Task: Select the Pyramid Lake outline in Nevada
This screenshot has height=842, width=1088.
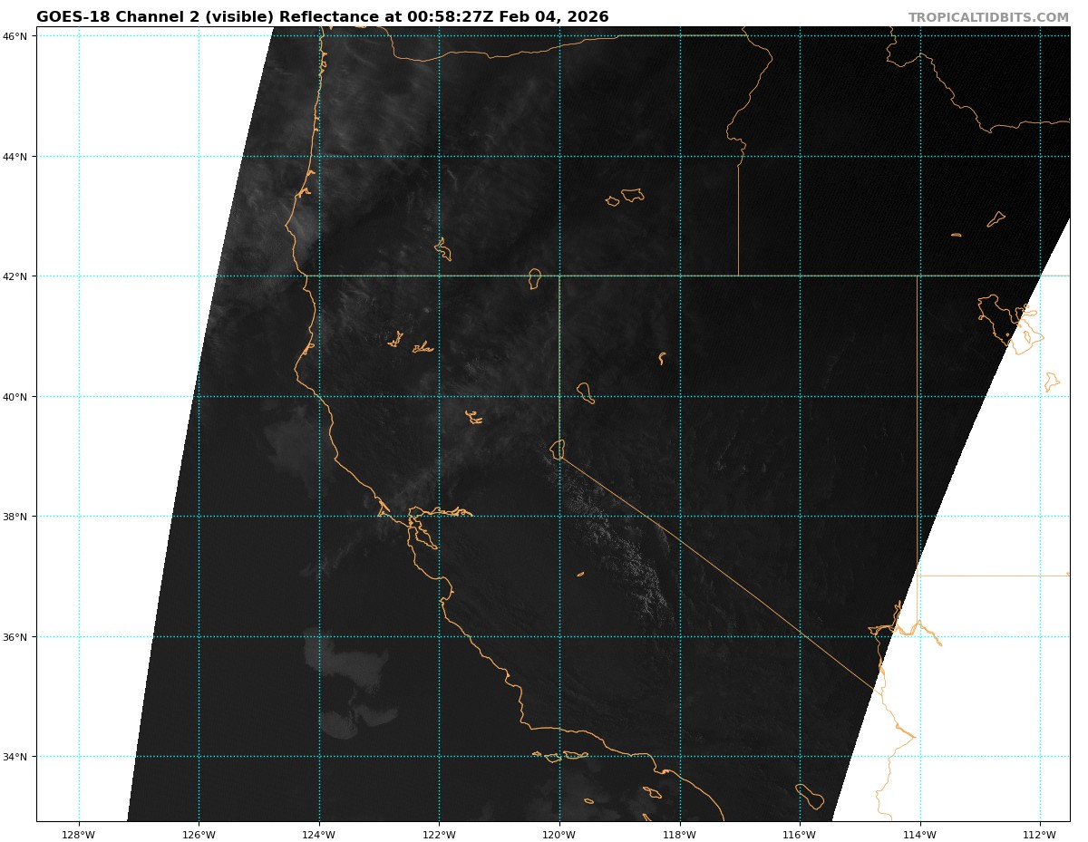Action: click(x=585, y=392)
